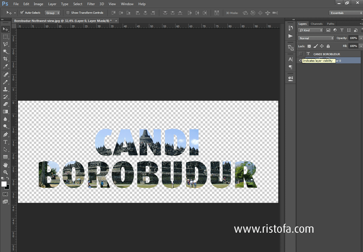Open the Opacity value dropdown
The image size is (363, 252).
pyautogui.click(x=361, y=38)
